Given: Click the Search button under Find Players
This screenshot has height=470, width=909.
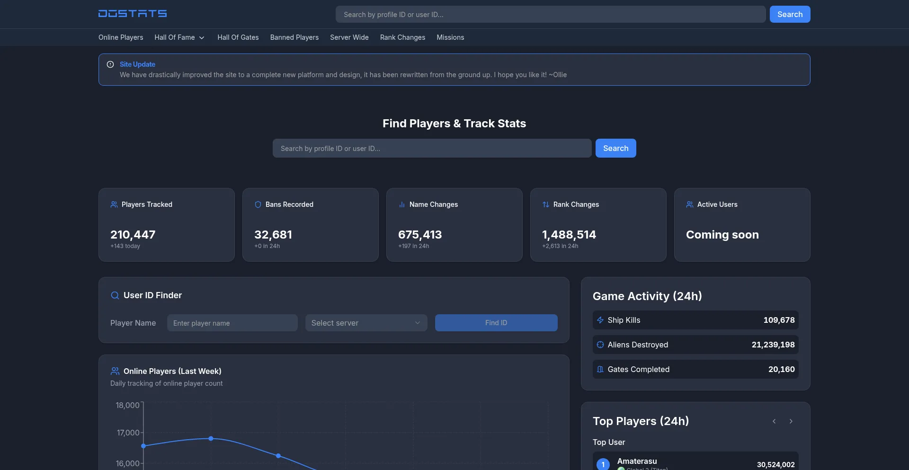Looking at the screenshot, I should click(x=615, y=148).
